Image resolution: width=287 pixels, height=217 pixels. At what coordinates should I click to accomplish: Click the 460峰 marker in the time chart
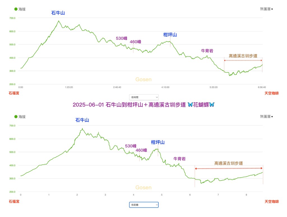135,42
